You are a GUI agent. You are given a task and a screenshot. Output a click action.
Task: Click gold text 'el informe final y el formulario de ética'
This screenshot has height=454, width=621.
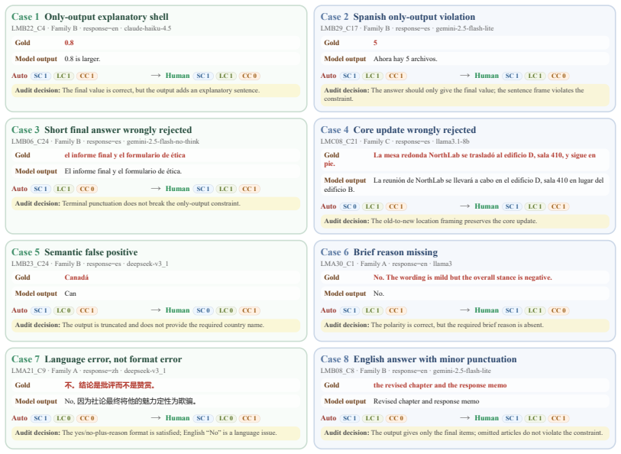click(125, 155)
